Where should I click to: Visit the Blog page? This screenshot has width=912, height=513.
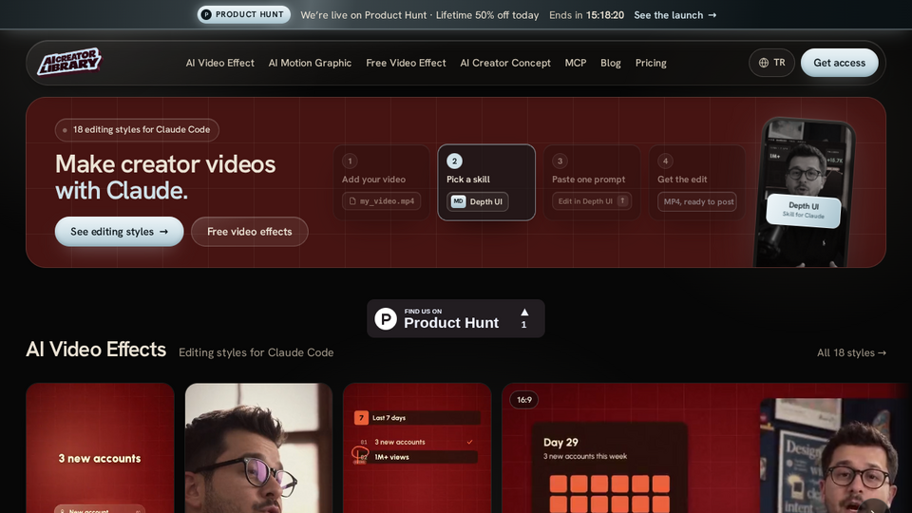tap(611, 63)
